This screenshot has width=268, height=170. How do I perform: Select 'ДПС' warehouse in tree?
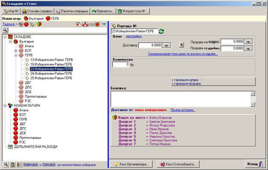click(28, 87)
